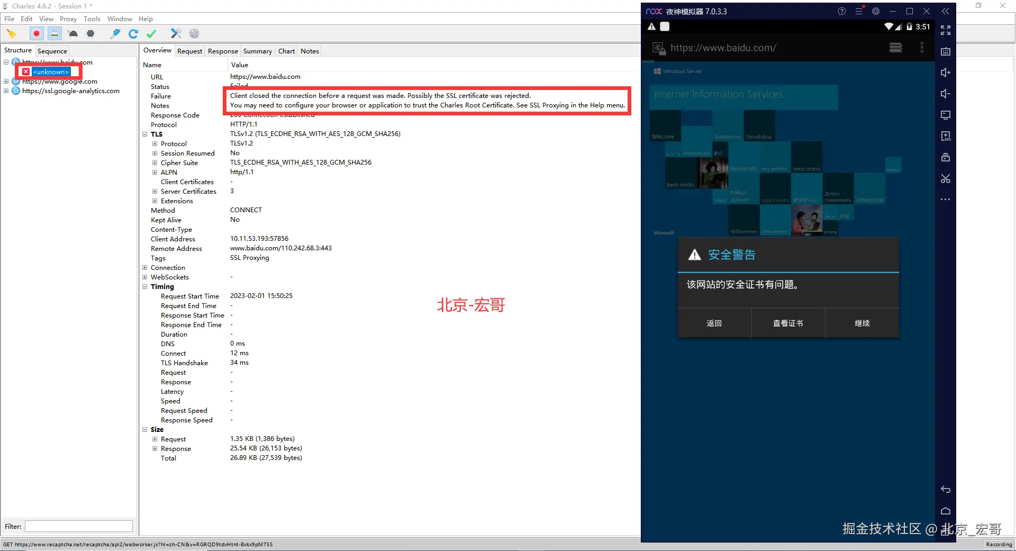Expand the Extensions row
This screenshot has height=551, width=1016.
(x=155, y=201)
